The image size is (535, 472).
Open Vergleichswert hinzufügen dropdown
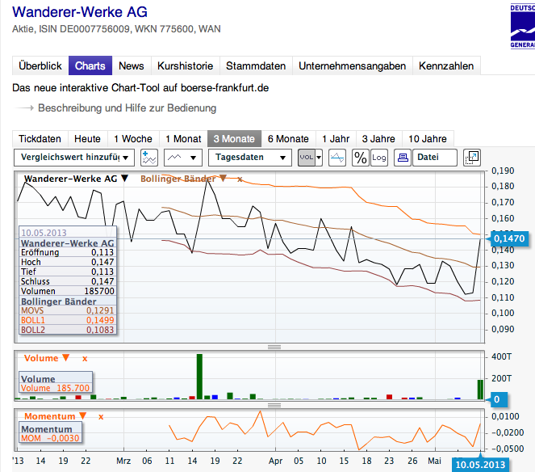(x=74, y=158)
